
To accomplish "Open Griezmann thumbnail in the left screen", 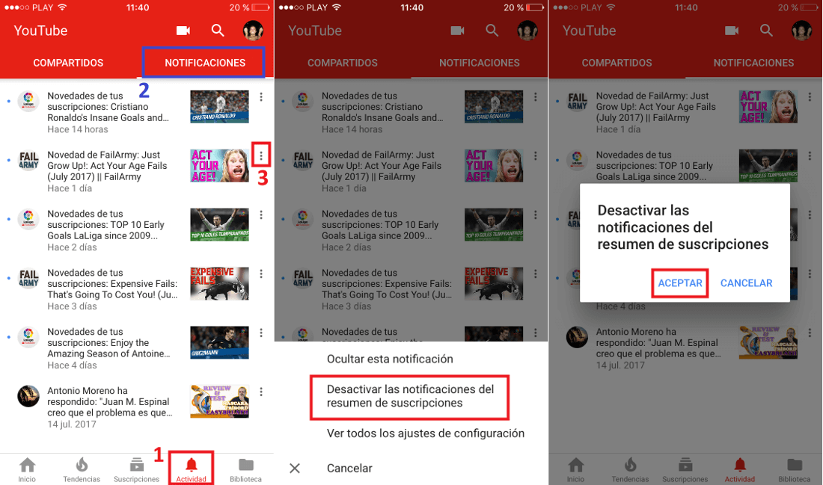I will point(219,342).
